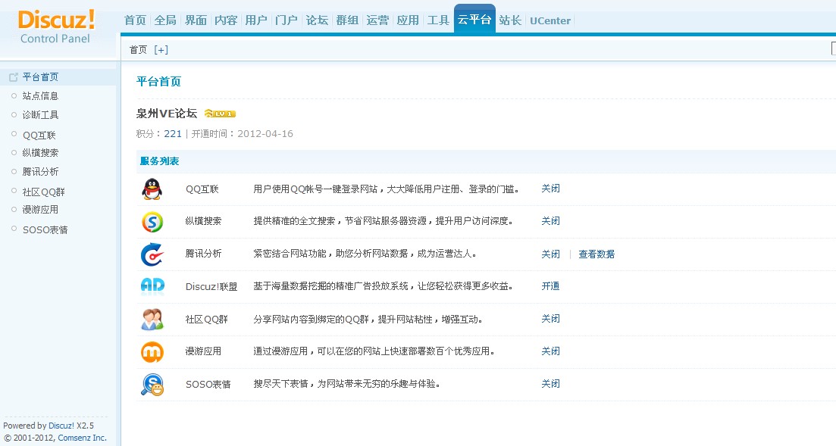Open QQ互联 in the sidebar

pos(39,136)
